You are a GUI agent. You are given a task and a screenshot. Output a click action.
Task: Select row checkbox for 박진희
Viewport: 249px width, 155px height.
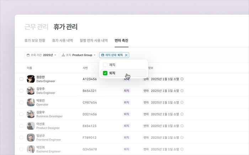[x=21, y=149]
